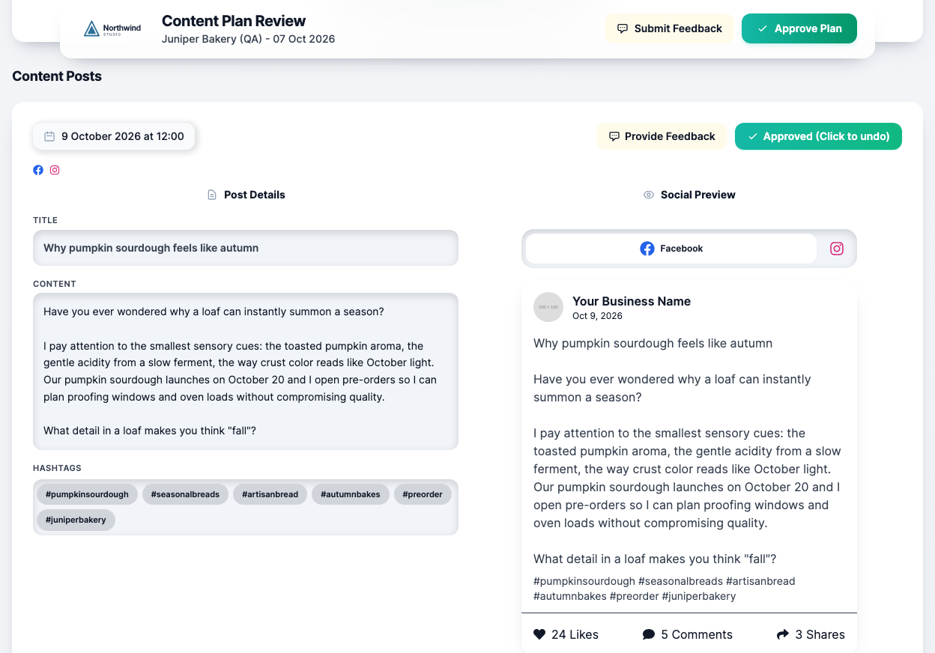This screenshot has width=935, height=653.
Task: Click the small Facebook platform icon under date
Action: click(38, 170)
